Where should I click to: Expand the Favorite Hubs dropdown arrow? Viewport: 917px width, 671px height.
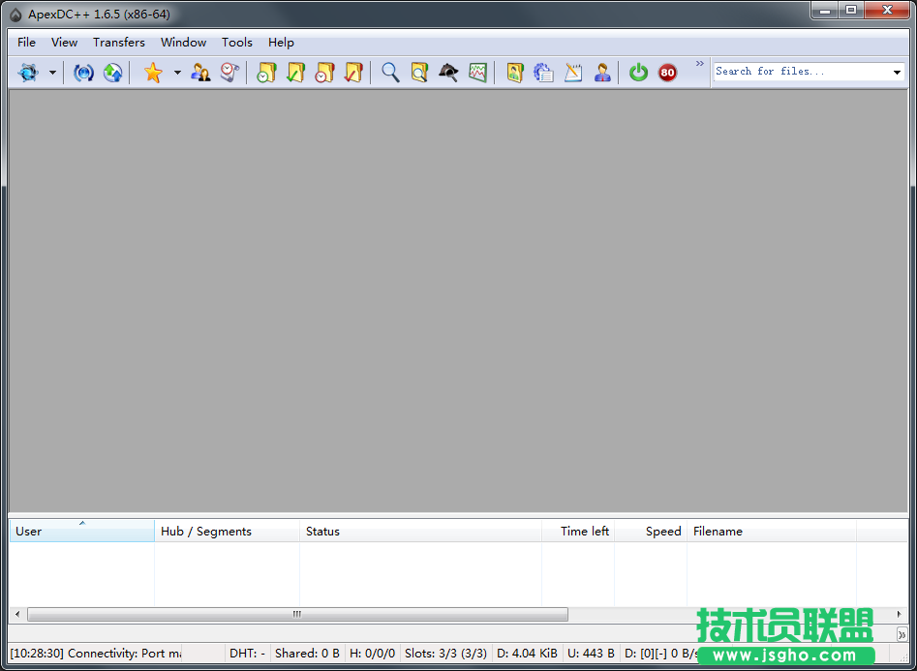[x=177, y=73]
